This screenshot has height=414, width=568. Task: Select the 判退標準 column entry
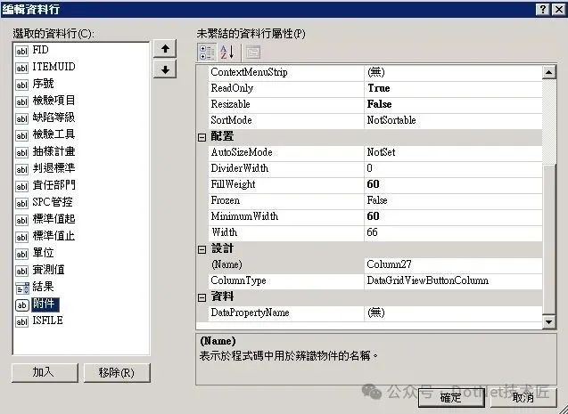tap(54, 168)
